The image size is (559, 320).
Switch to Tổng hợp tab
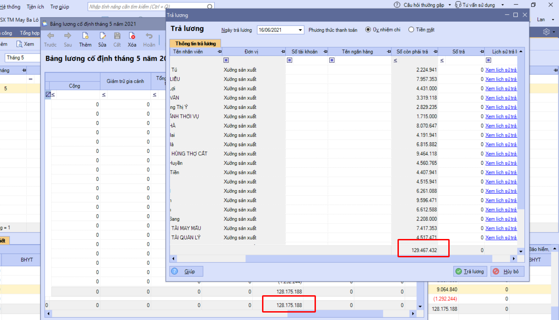tap(29, 33)
